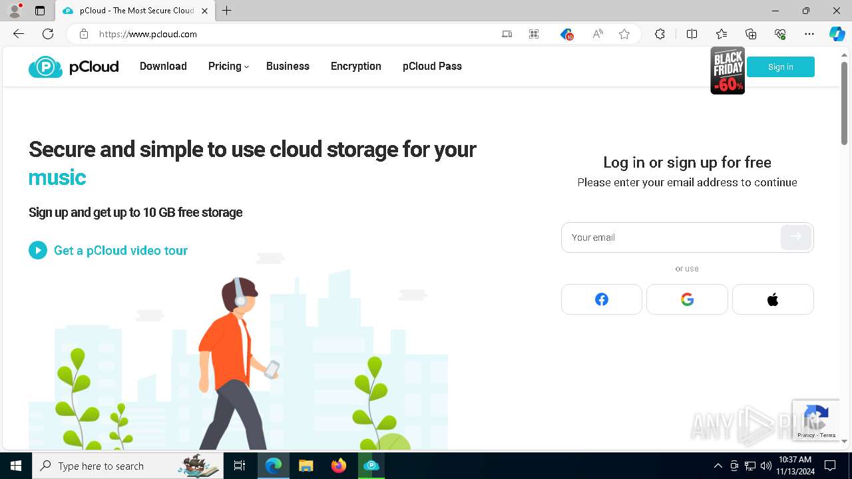Click the pCloud logo in site header
This screenshot has width=852, height=479.
tap(73, 67)
